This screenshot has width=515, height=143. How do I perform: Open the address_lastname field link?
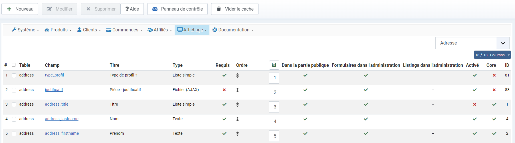(62, 119)
